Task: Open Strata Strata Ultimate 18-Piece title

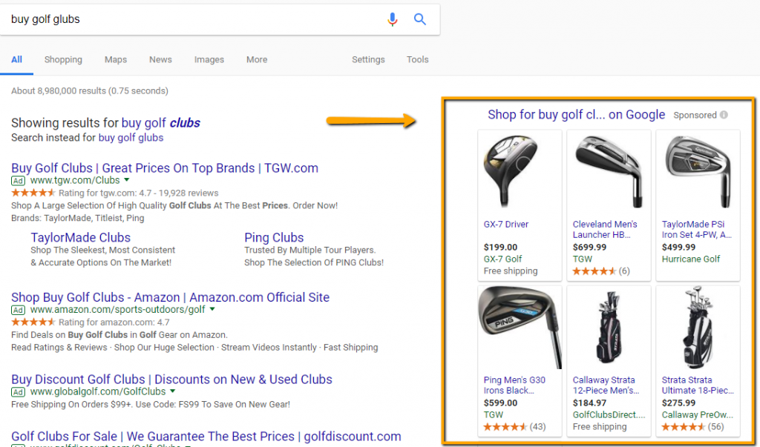Action: (x=698, y=385)
